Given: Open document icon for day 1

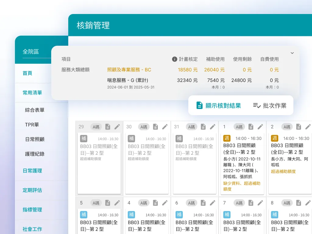Looking at the screenshot, I should tap(251, 127).
